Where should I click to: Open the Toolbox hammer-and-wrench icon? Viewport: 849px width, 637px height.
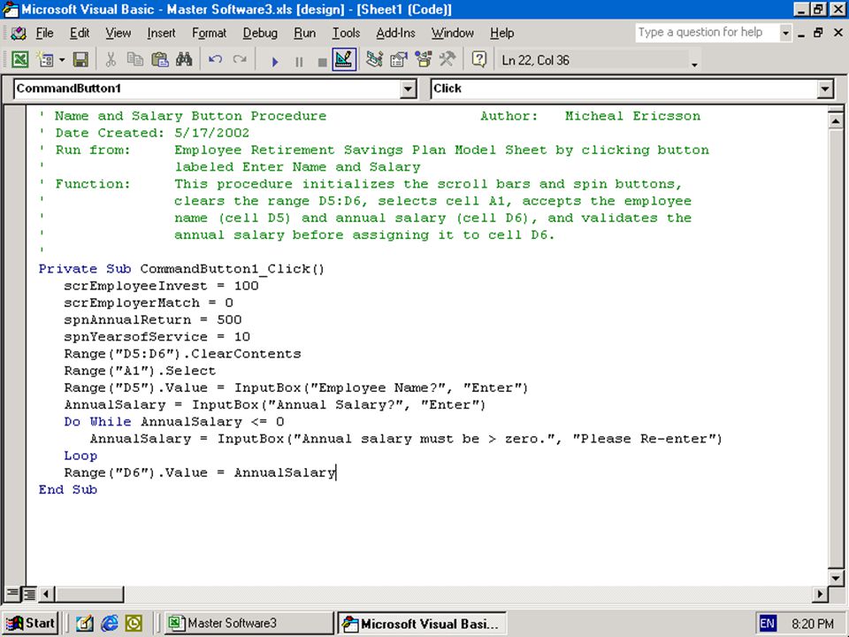tap(447, 59)
